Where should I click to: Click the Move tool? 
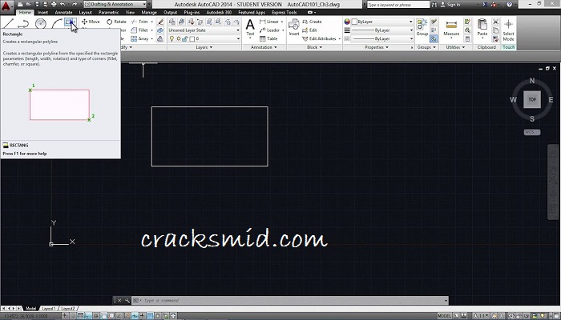tap(91, 22)
